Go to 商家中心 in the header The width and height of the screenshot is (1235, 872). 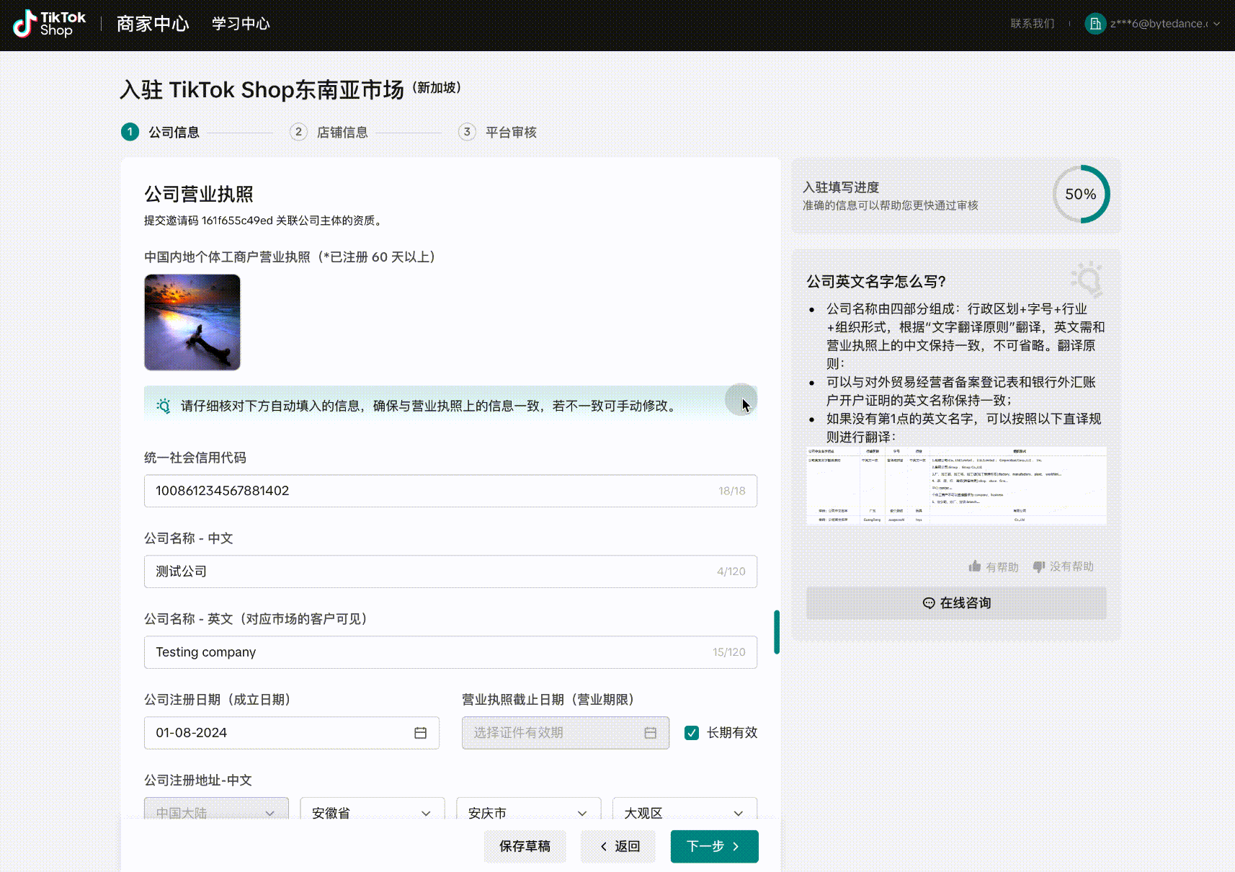(x=153, y=24)
